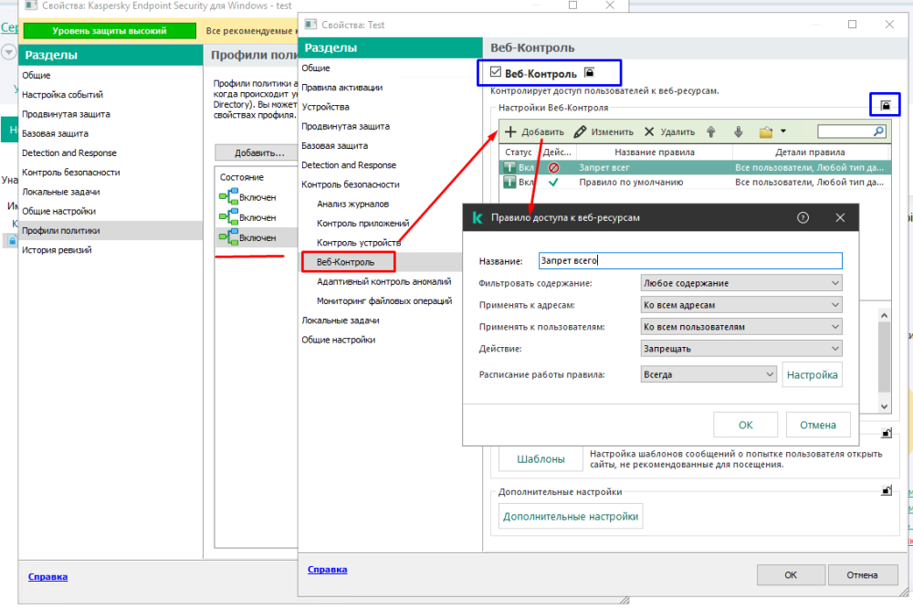Toggle the Веб-Контроль checkbox
913x609 pixels.
tap(496, 72)
